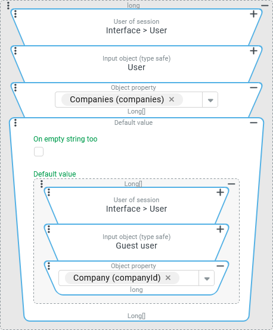Expand the top User of session block with plus
The height and width of the screenshot is (330, 273).
[253, 14]
